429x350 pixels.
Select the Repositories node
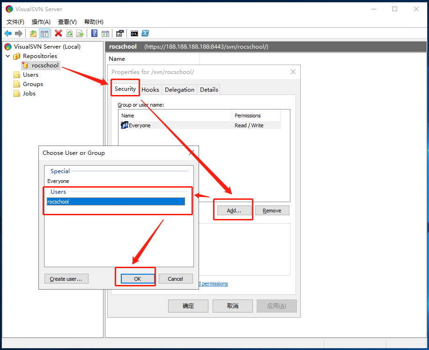tap(40, 56)
